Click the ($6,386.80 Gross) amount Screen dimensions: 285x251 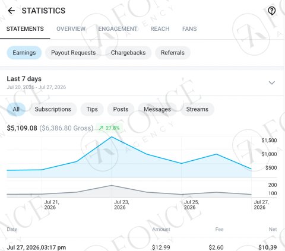[66, 128]
